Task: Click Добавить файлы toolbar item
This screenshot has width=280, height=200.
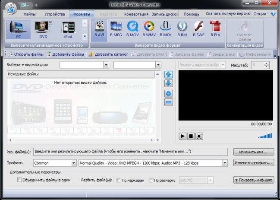Action: pos(65,54)
